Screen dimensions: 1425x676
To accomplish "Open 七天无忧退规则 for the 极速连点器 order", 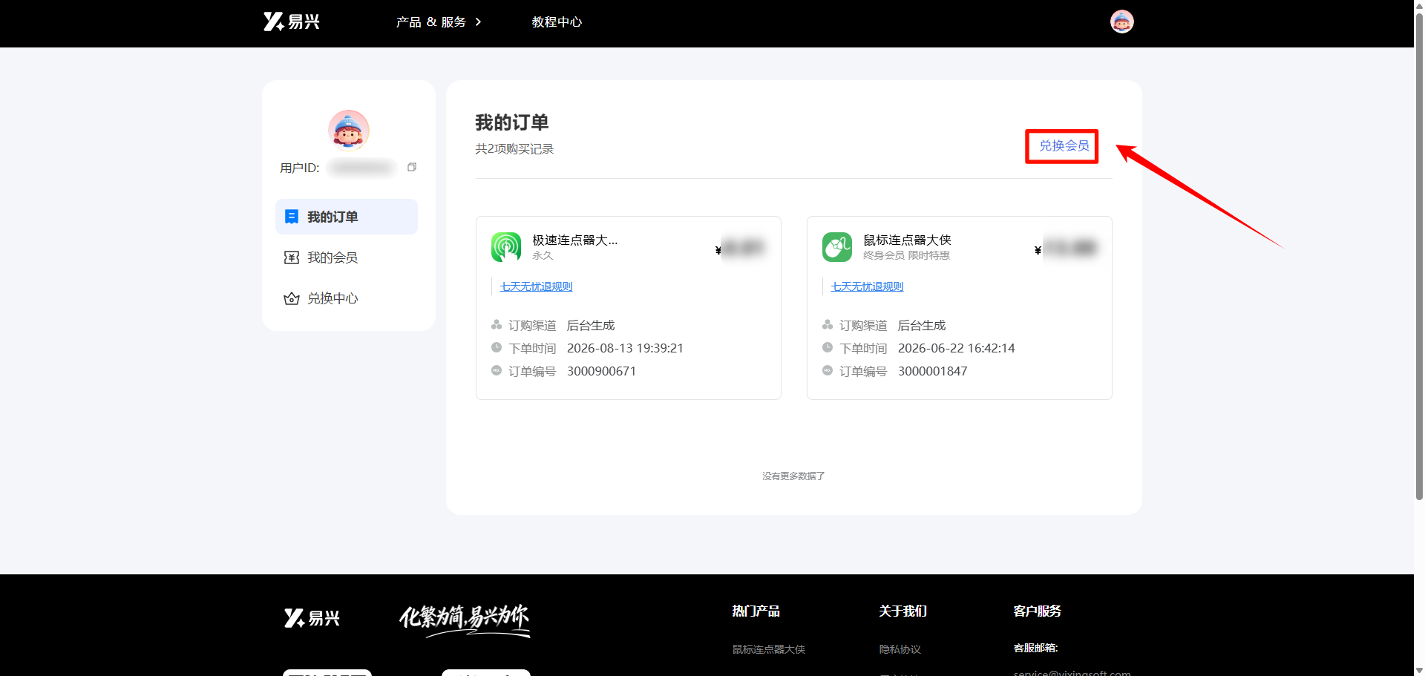I will click(x=536, y=286).
